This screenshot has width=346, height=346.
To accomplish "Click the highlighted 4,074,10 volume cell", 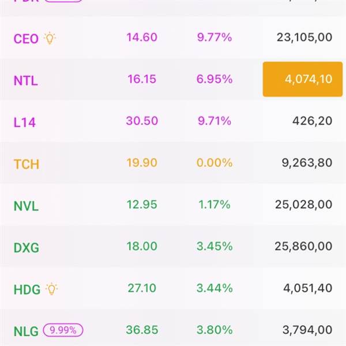I will [x=303, y=79].
